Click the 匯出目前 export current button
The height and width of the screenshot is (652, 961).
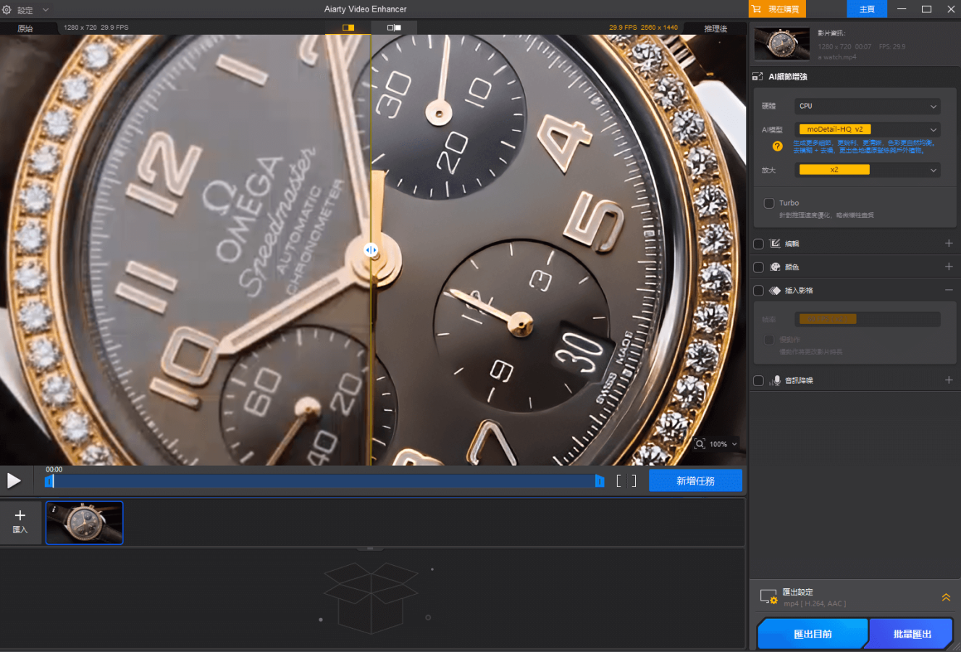[x=813, y=634]
